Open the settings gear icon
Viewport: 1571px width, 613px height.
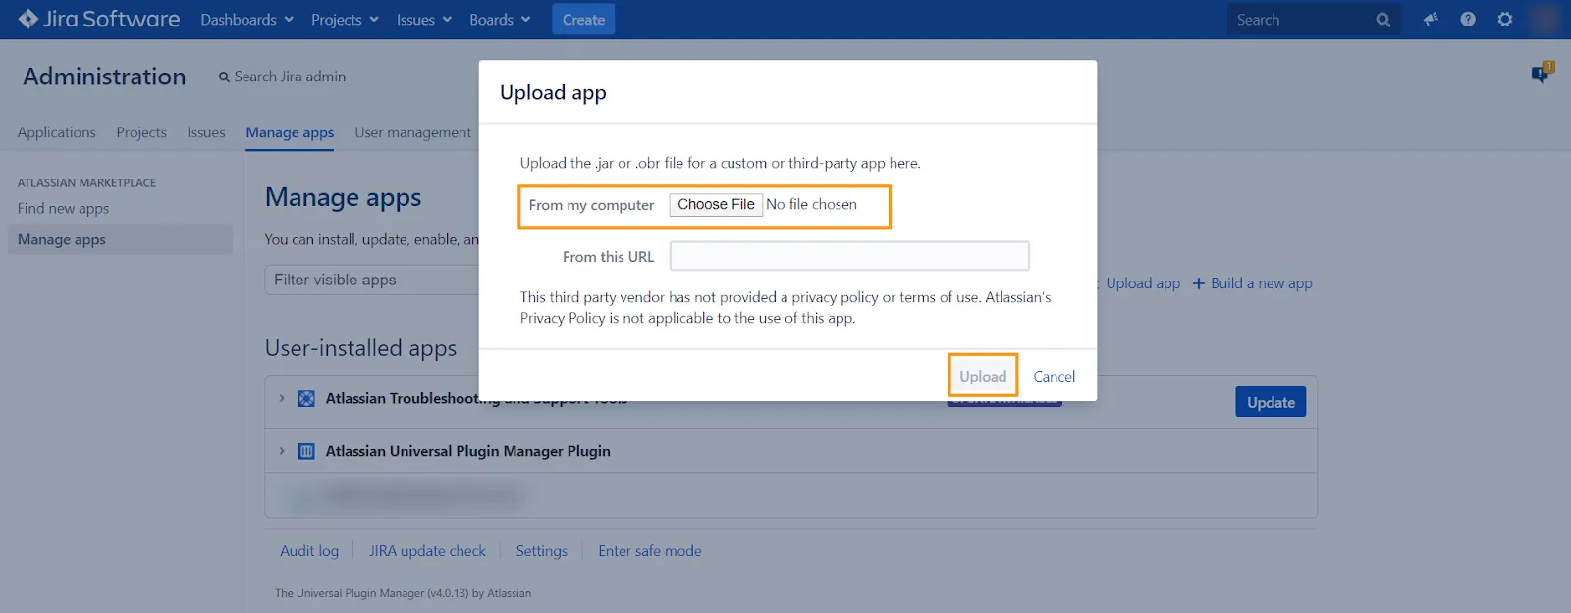point(1505,19)
